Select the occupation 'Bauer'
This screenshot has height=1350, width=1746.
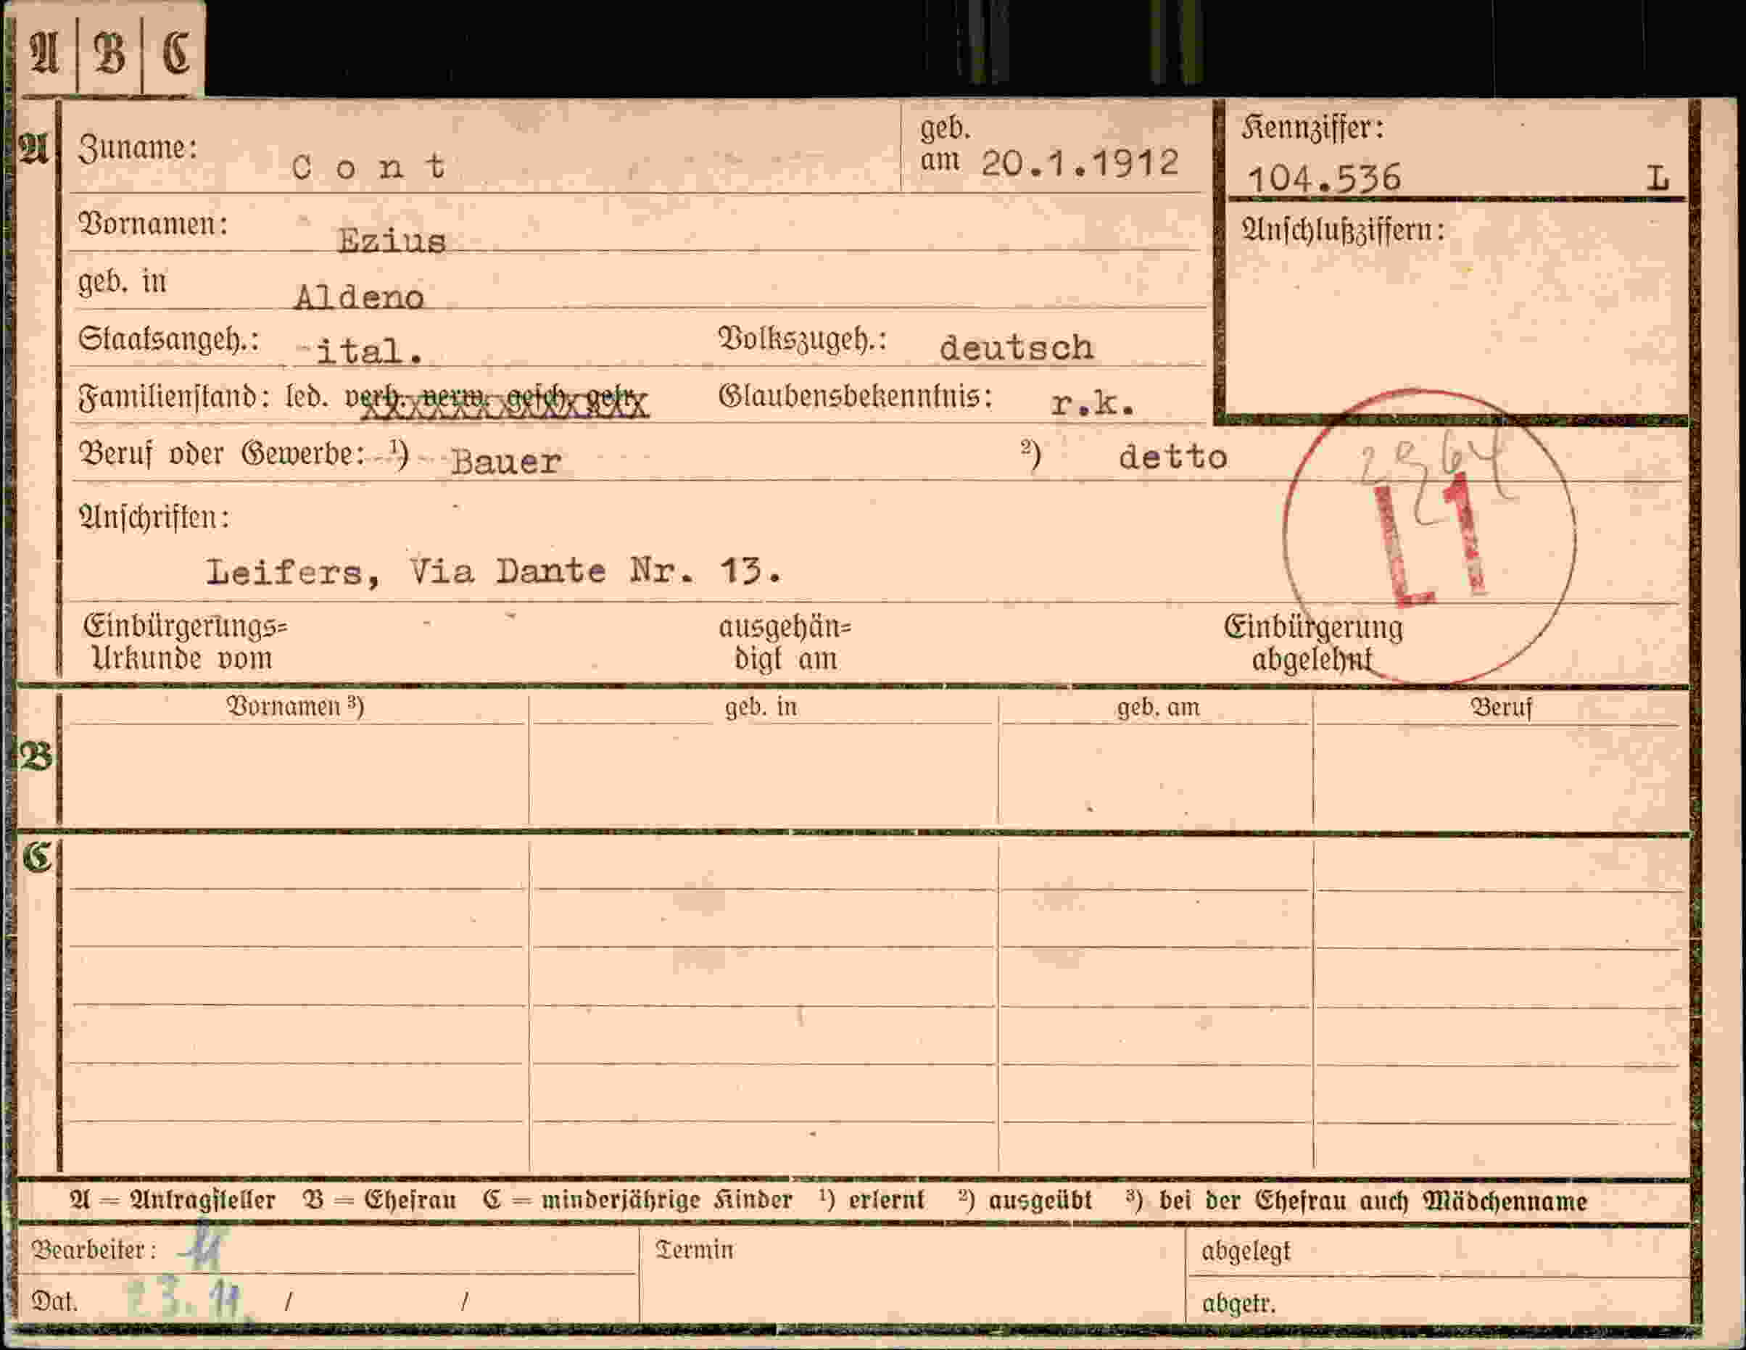pyautogui.click(x=505, y=461)
